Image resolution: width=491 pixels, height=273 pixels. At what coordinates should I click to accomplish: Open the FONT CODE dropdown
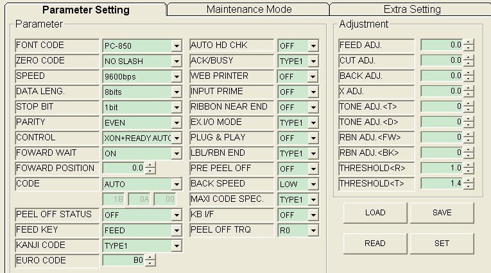point(176,46)
